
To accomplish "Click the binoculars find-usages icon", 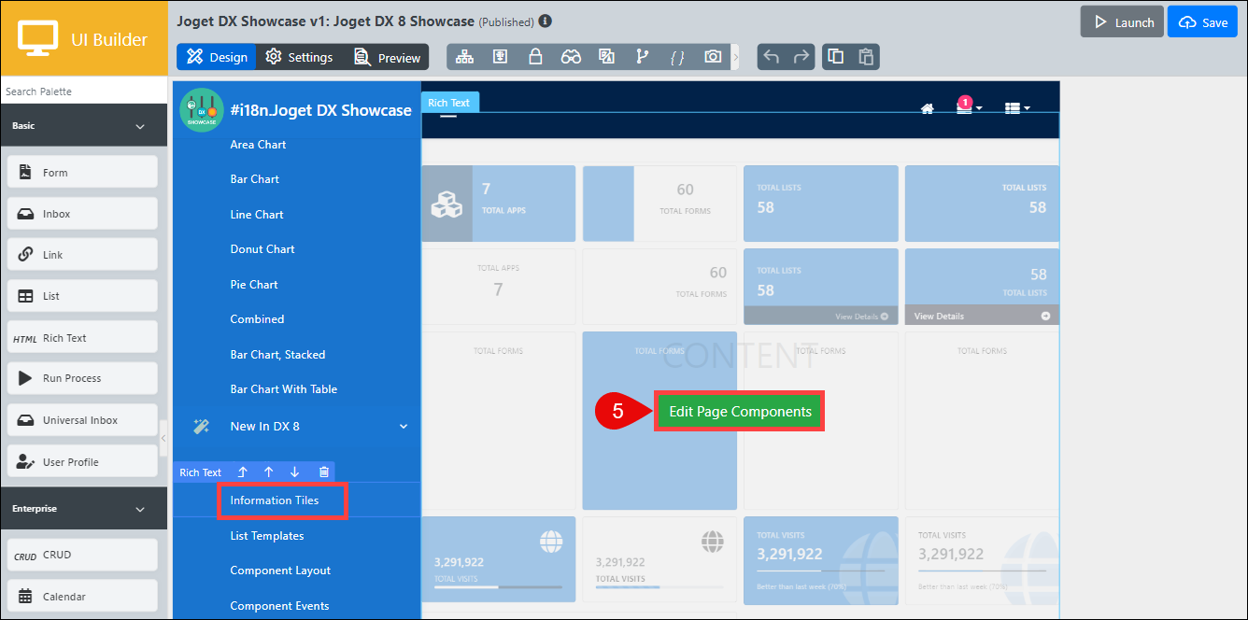I will [571, 57].
